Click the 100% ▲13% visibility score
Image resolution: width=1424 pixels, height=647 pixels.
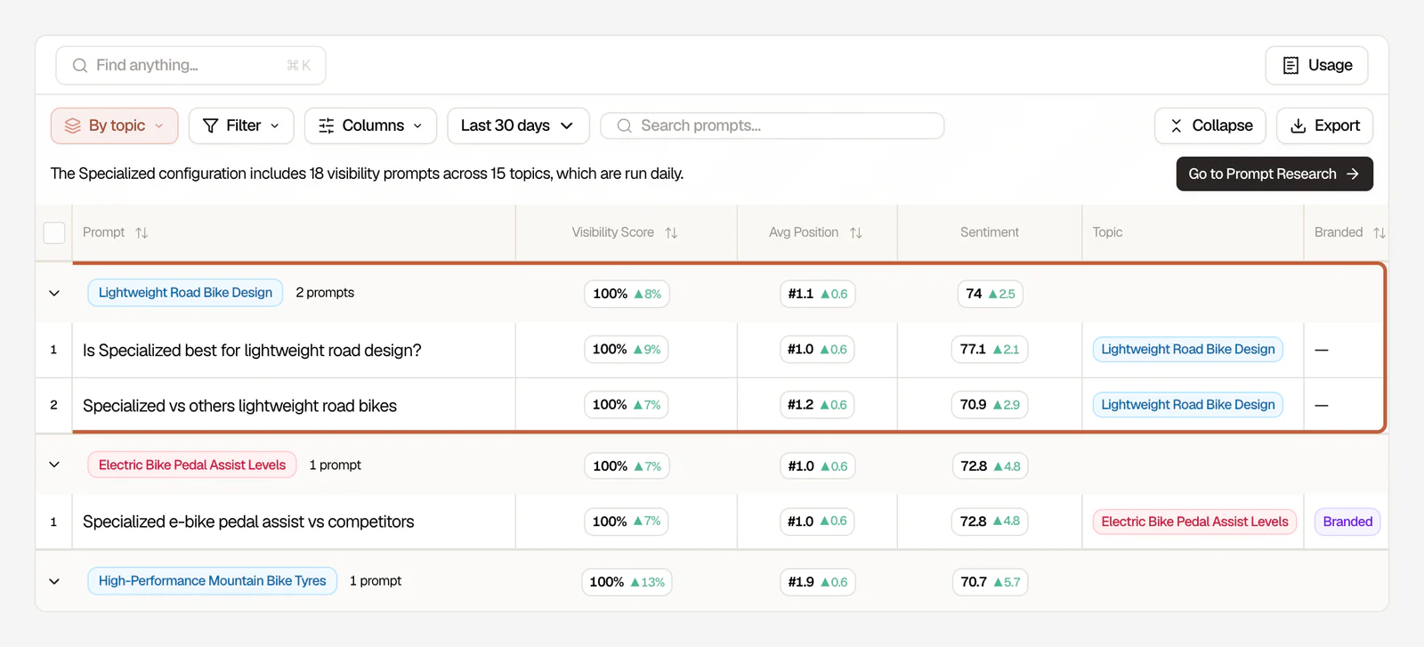(627, 581)
